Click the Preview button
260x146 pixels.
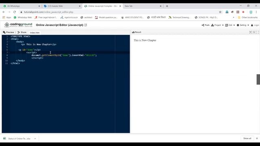9,32
